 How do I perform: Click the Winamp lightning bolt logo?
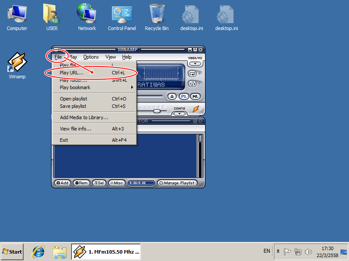point(196,109)
